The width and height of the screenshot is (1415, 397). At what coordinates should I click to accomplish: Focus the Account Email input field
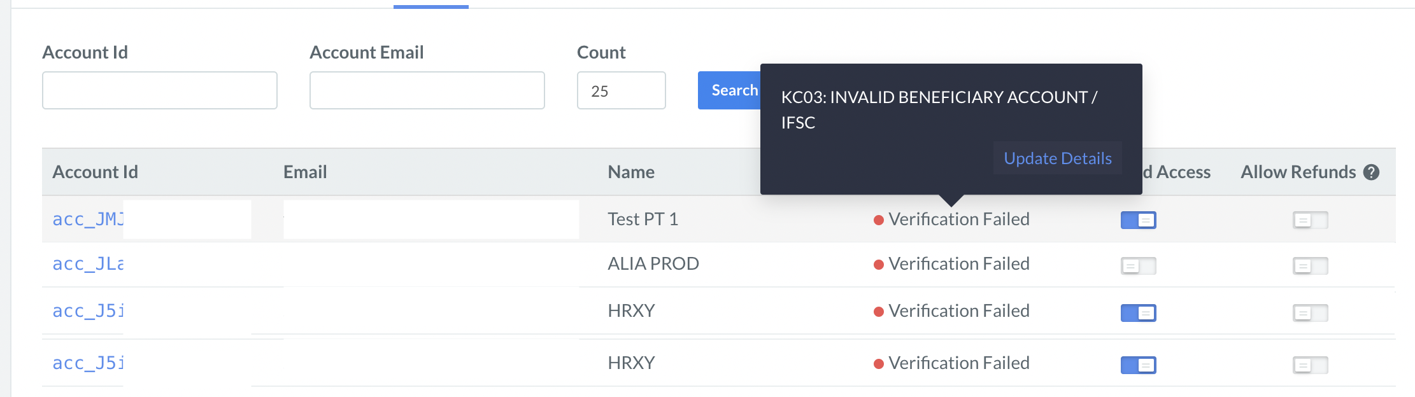(427, 90)
